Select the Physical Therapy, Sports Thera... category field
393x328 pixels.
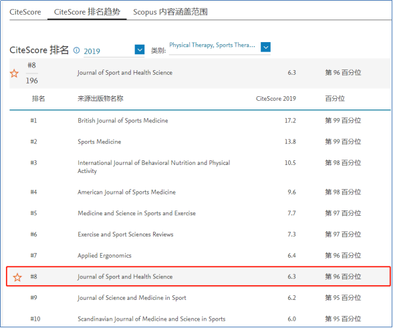pyautogui.click(x=213, y=45)
